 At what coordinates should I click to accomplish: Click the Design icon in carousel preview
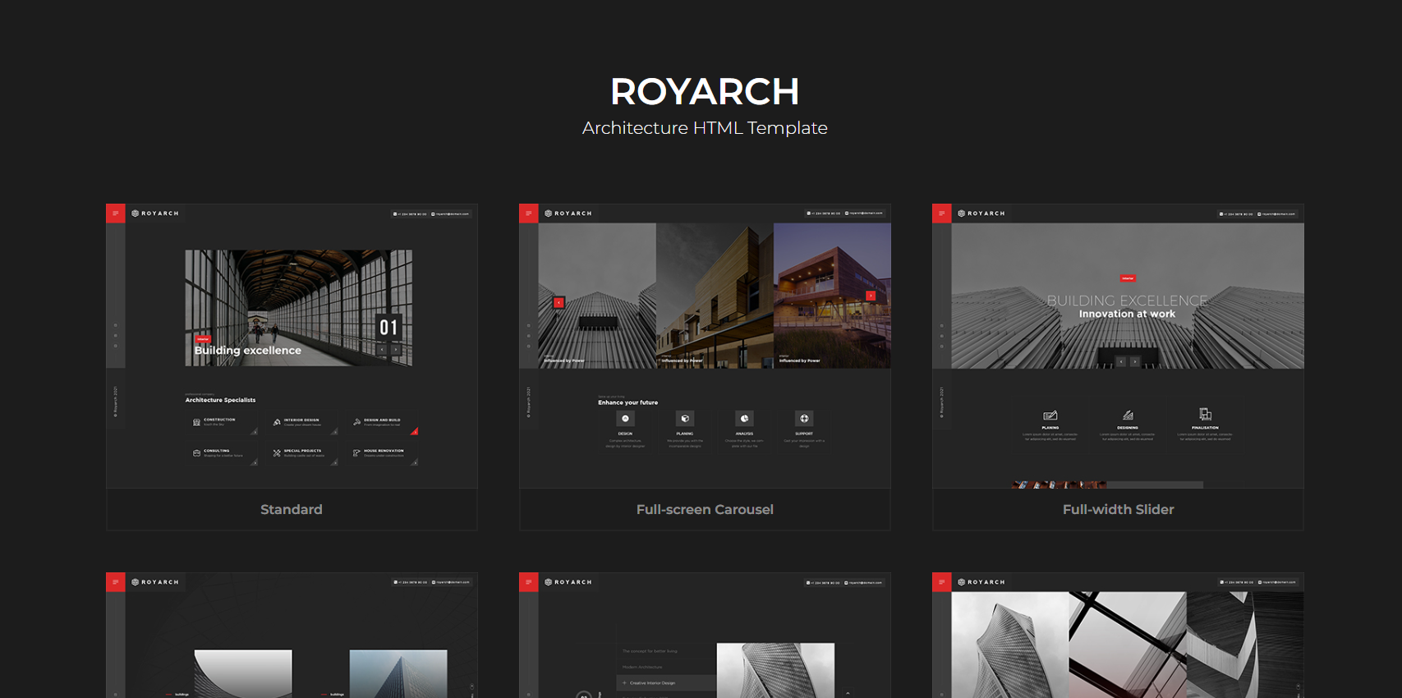pyautogui.click(x=625, y=419)
